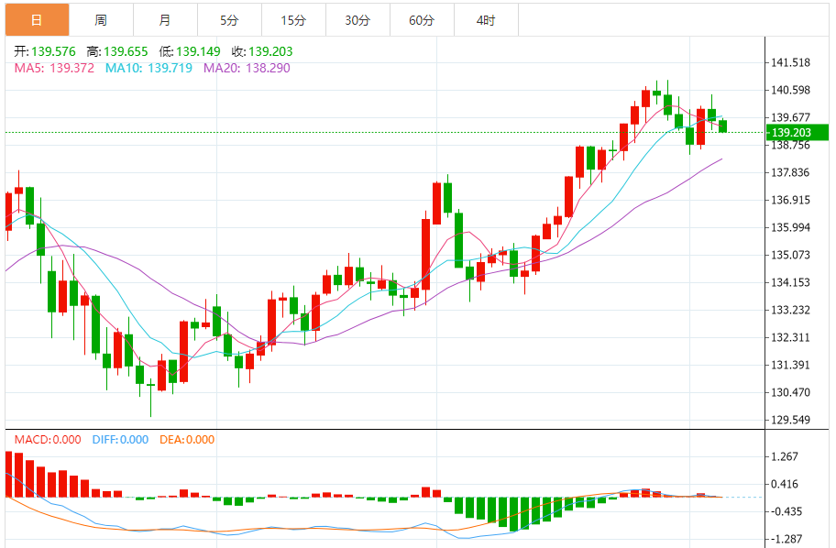Click the 129.549 price axis label
Viewport: 836px width, 548px height.
point(791,420)
